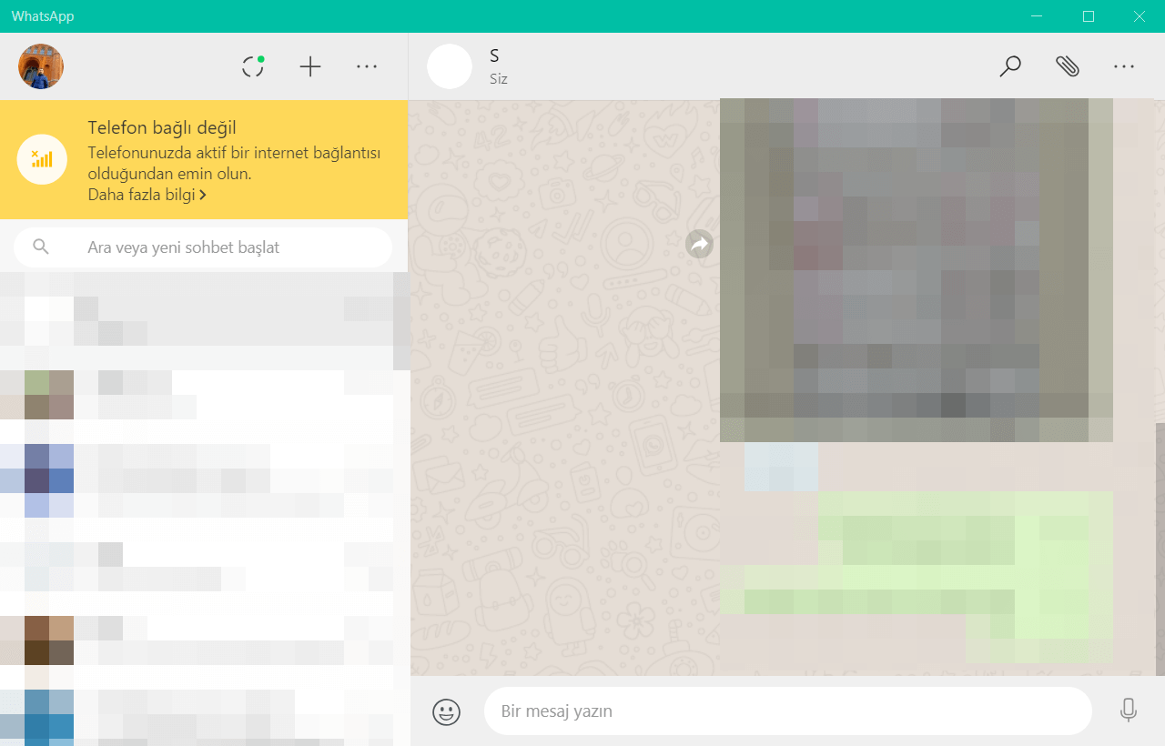Click the yellow no-signal phone warning icon
The height and width of the screenshot is (746, 1165).
click(41, 159)
